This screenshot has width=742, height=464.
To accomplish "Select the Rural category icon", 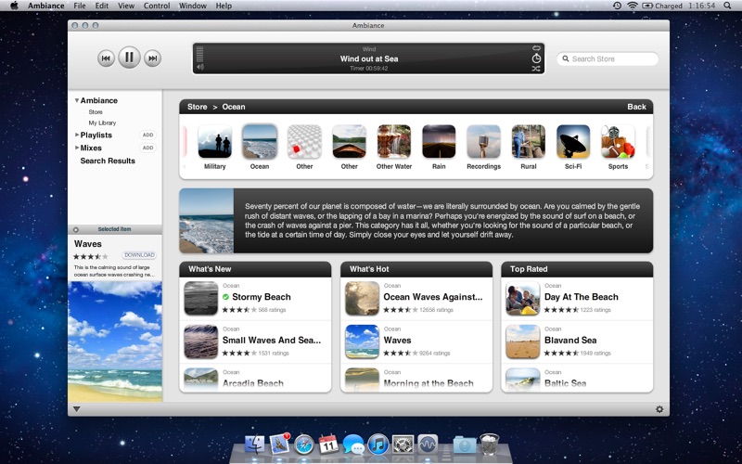I will click(529, 142).
